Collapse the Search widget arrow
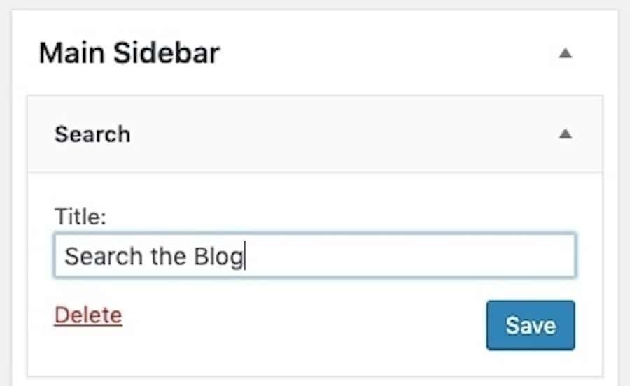Viewport: 630px width, 386px height. [566, 134]
